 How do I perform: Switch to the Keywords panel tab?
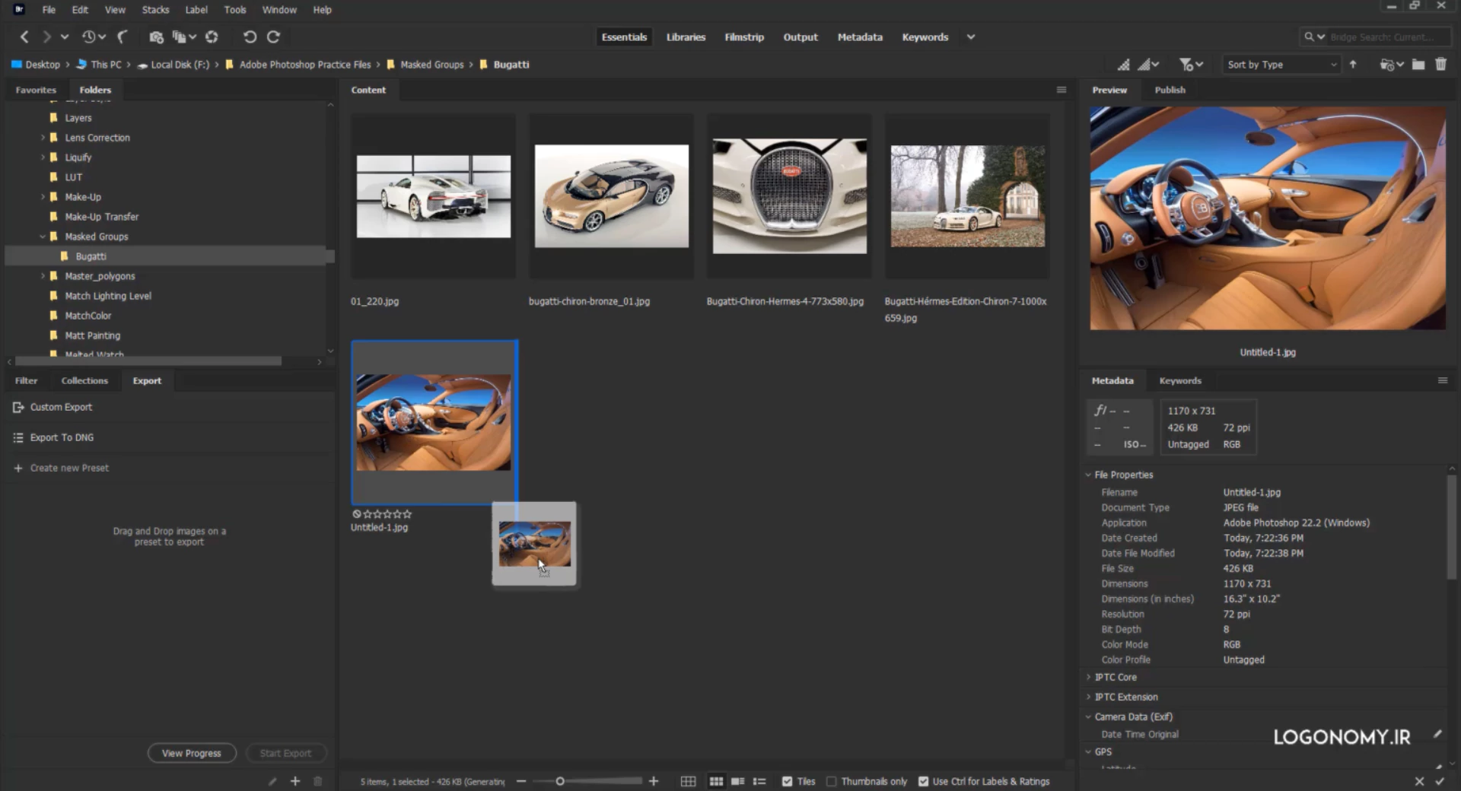tap(1180, 380)
